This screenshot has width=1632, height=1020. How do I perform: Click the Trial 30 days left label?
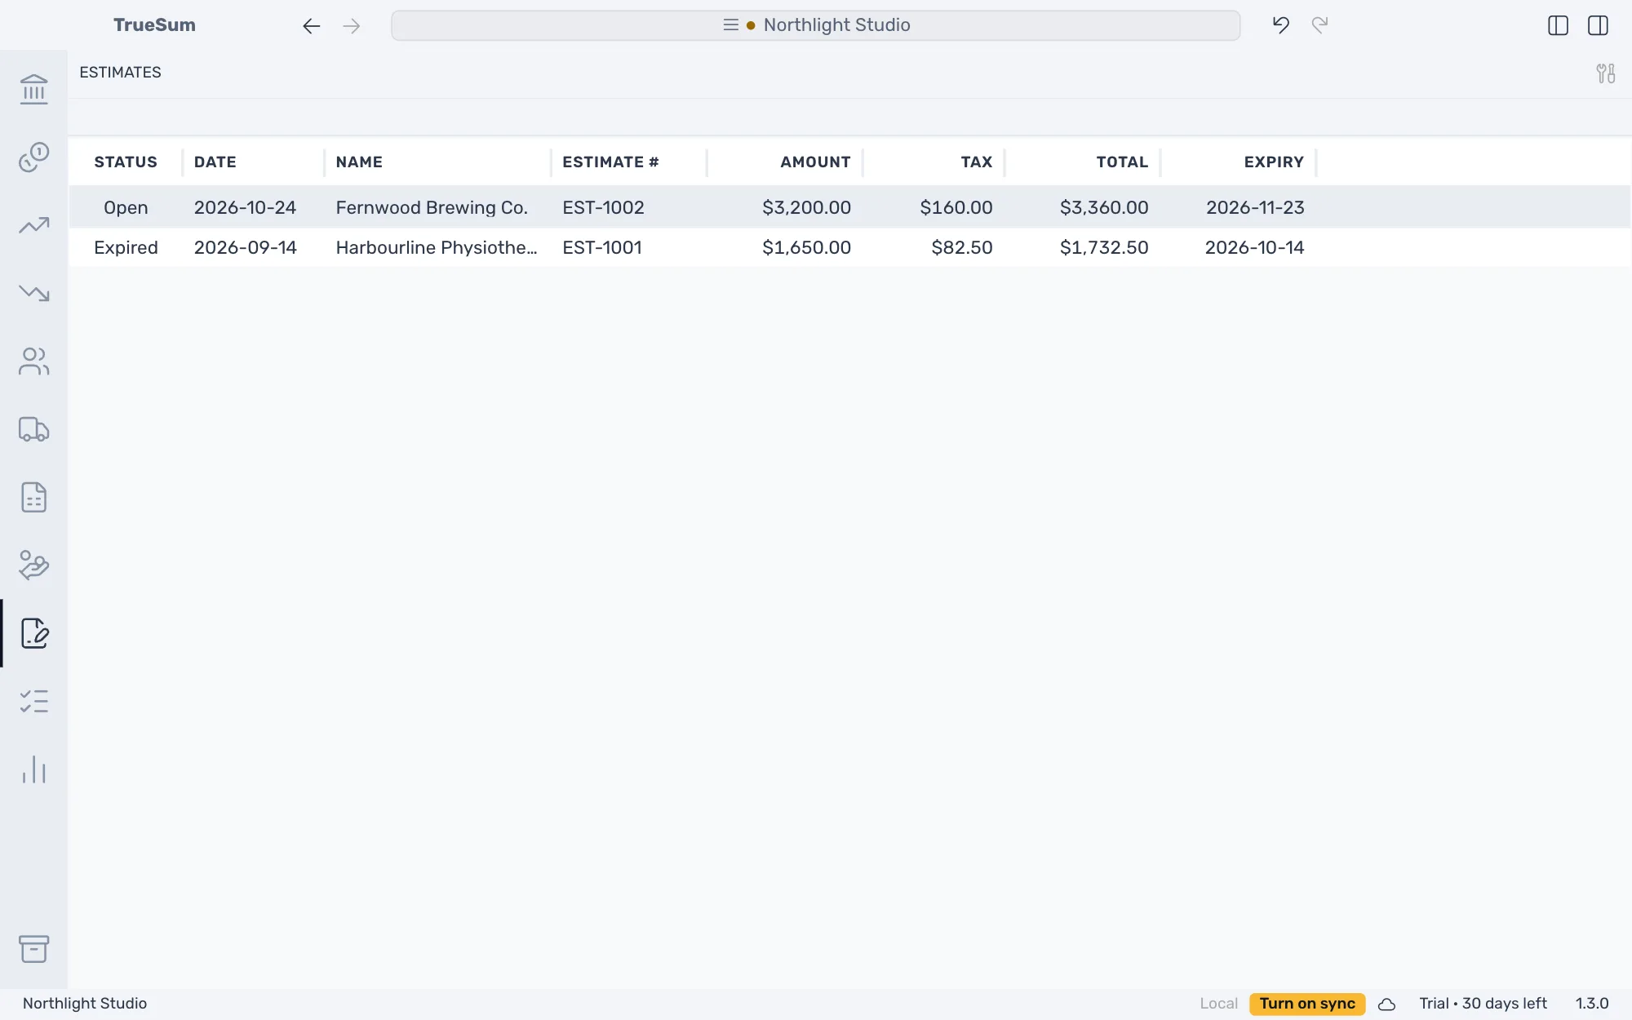[1483, 1004]
